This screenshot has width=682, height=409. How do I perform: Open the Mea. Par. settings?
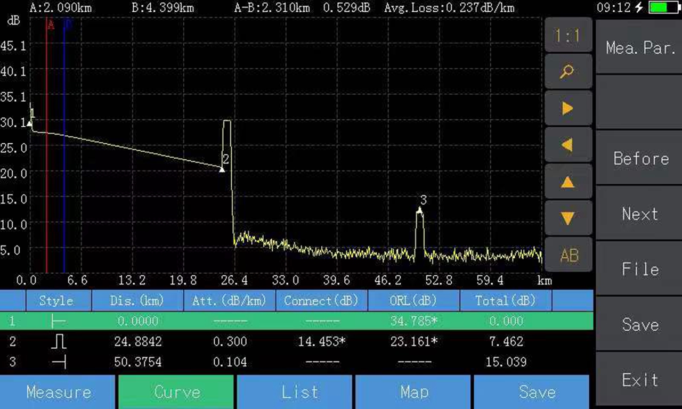[x=640, y=48]
